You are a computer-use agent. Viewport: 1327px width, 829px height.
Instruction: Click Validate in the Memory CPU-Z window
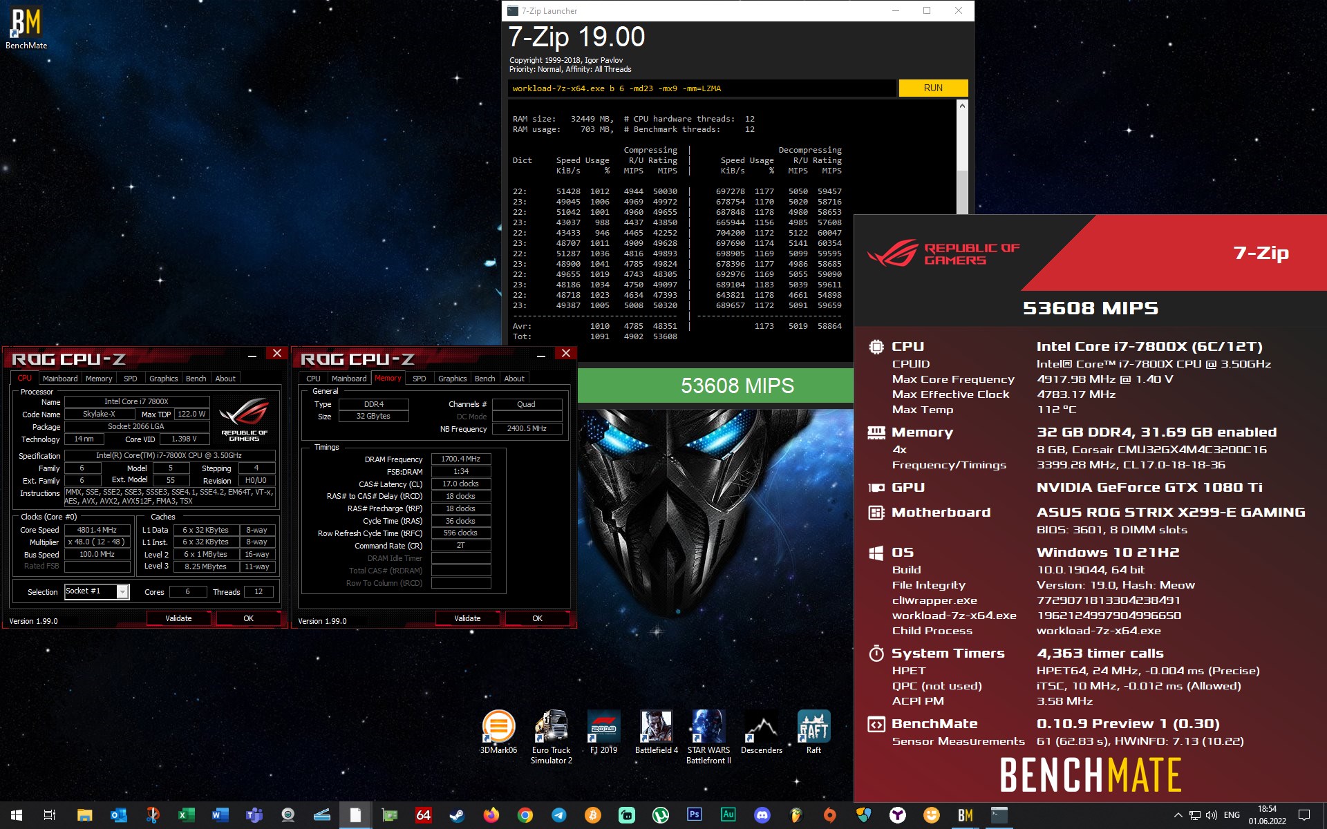click(x=467, y=618)
